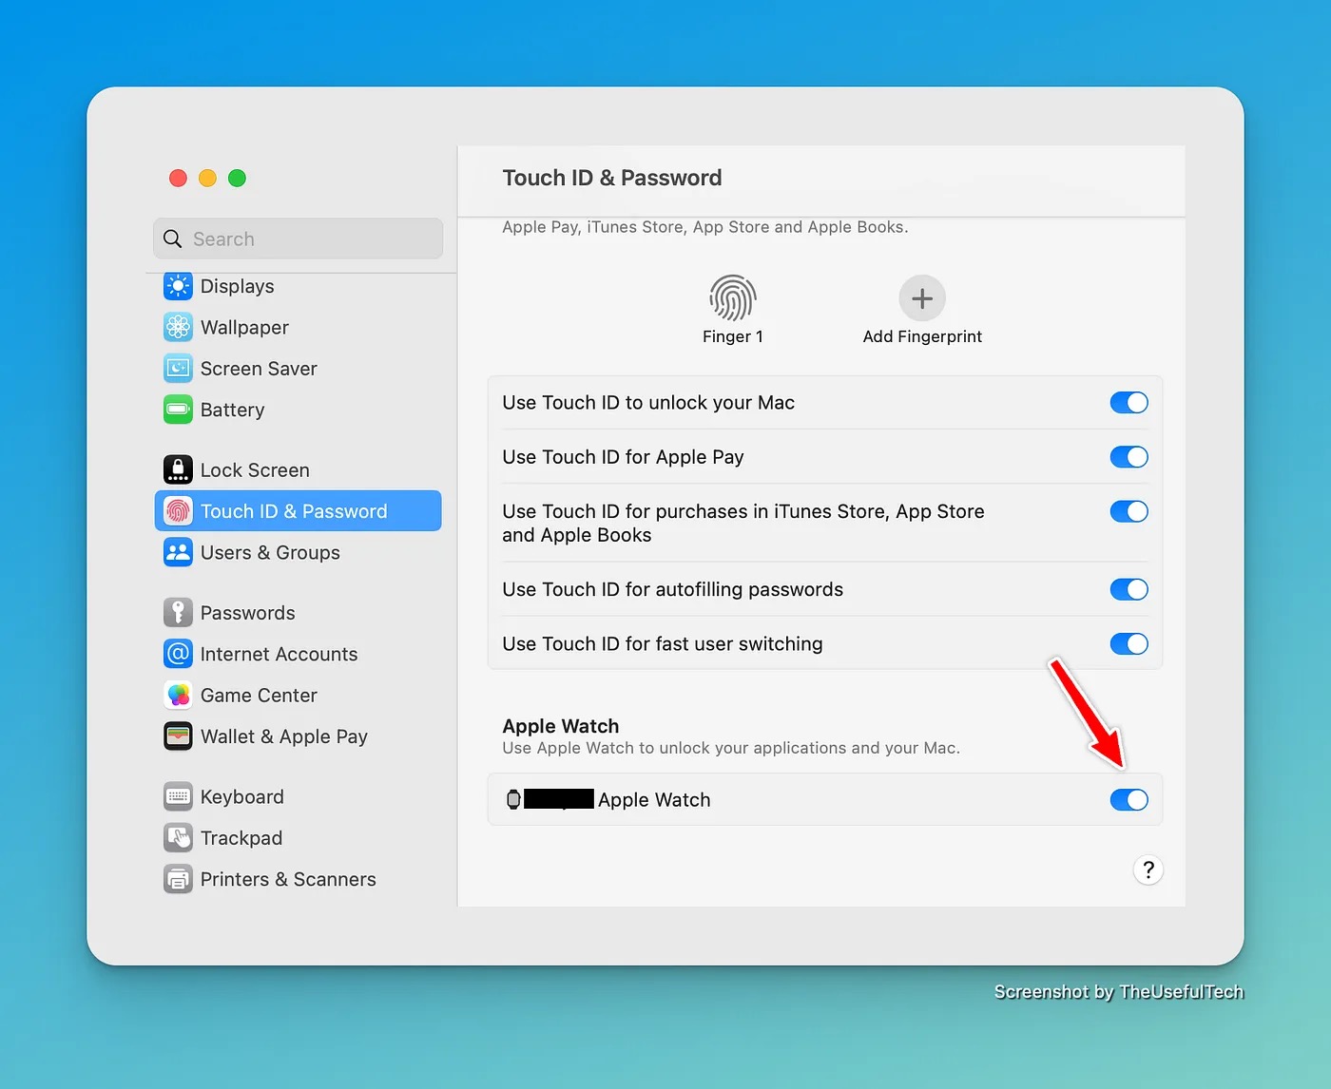Select Wallet & Apple Pay label
Screen dimensions: 1331x1089
pyautogui.click(x=283, y=737)
